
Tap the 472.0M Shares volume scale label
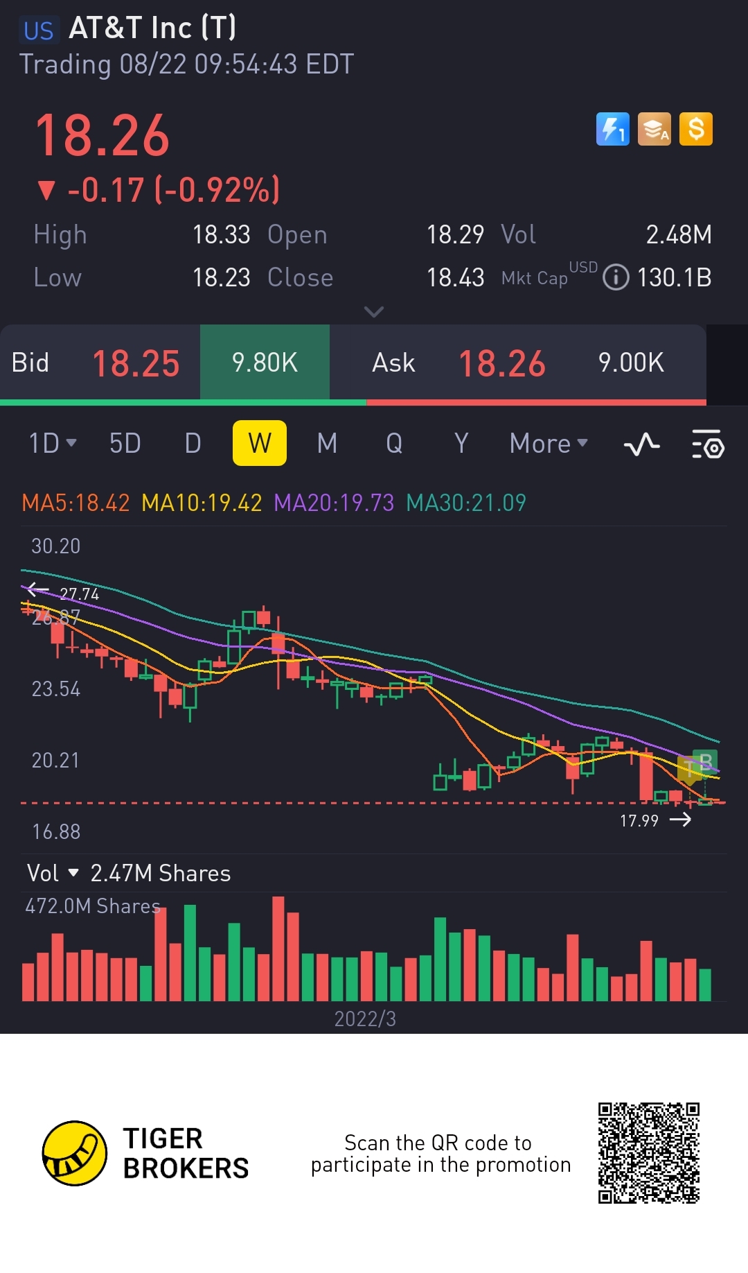[x=93, y=906]
